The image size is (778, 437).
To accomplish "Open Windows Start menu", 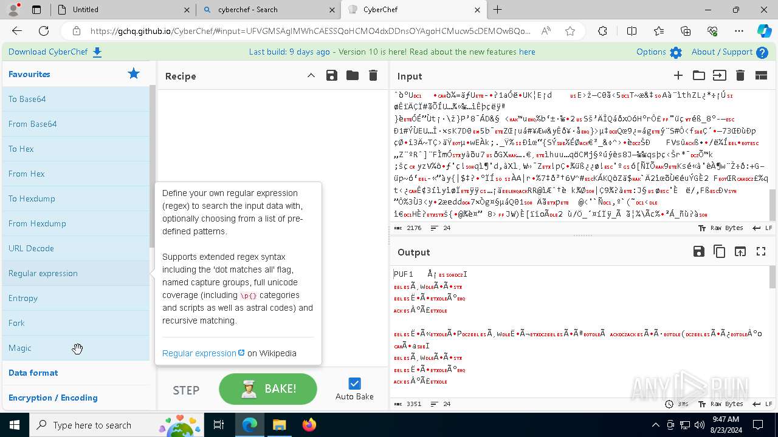I will [15, 425].
